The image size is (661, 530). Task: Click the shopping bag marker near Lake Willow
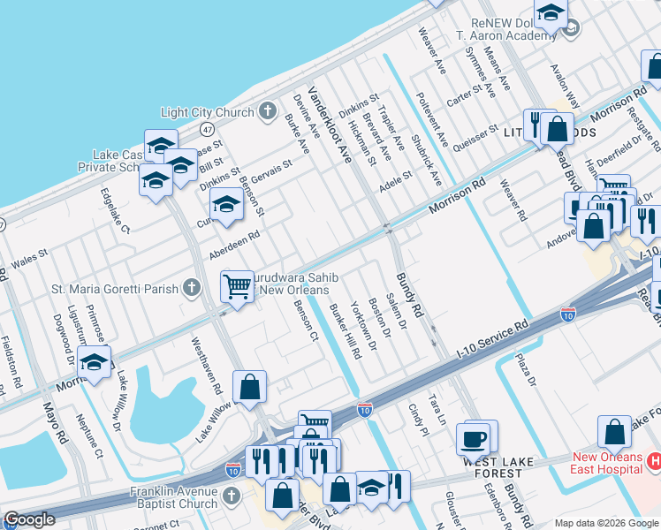click(x=249, y=388)
